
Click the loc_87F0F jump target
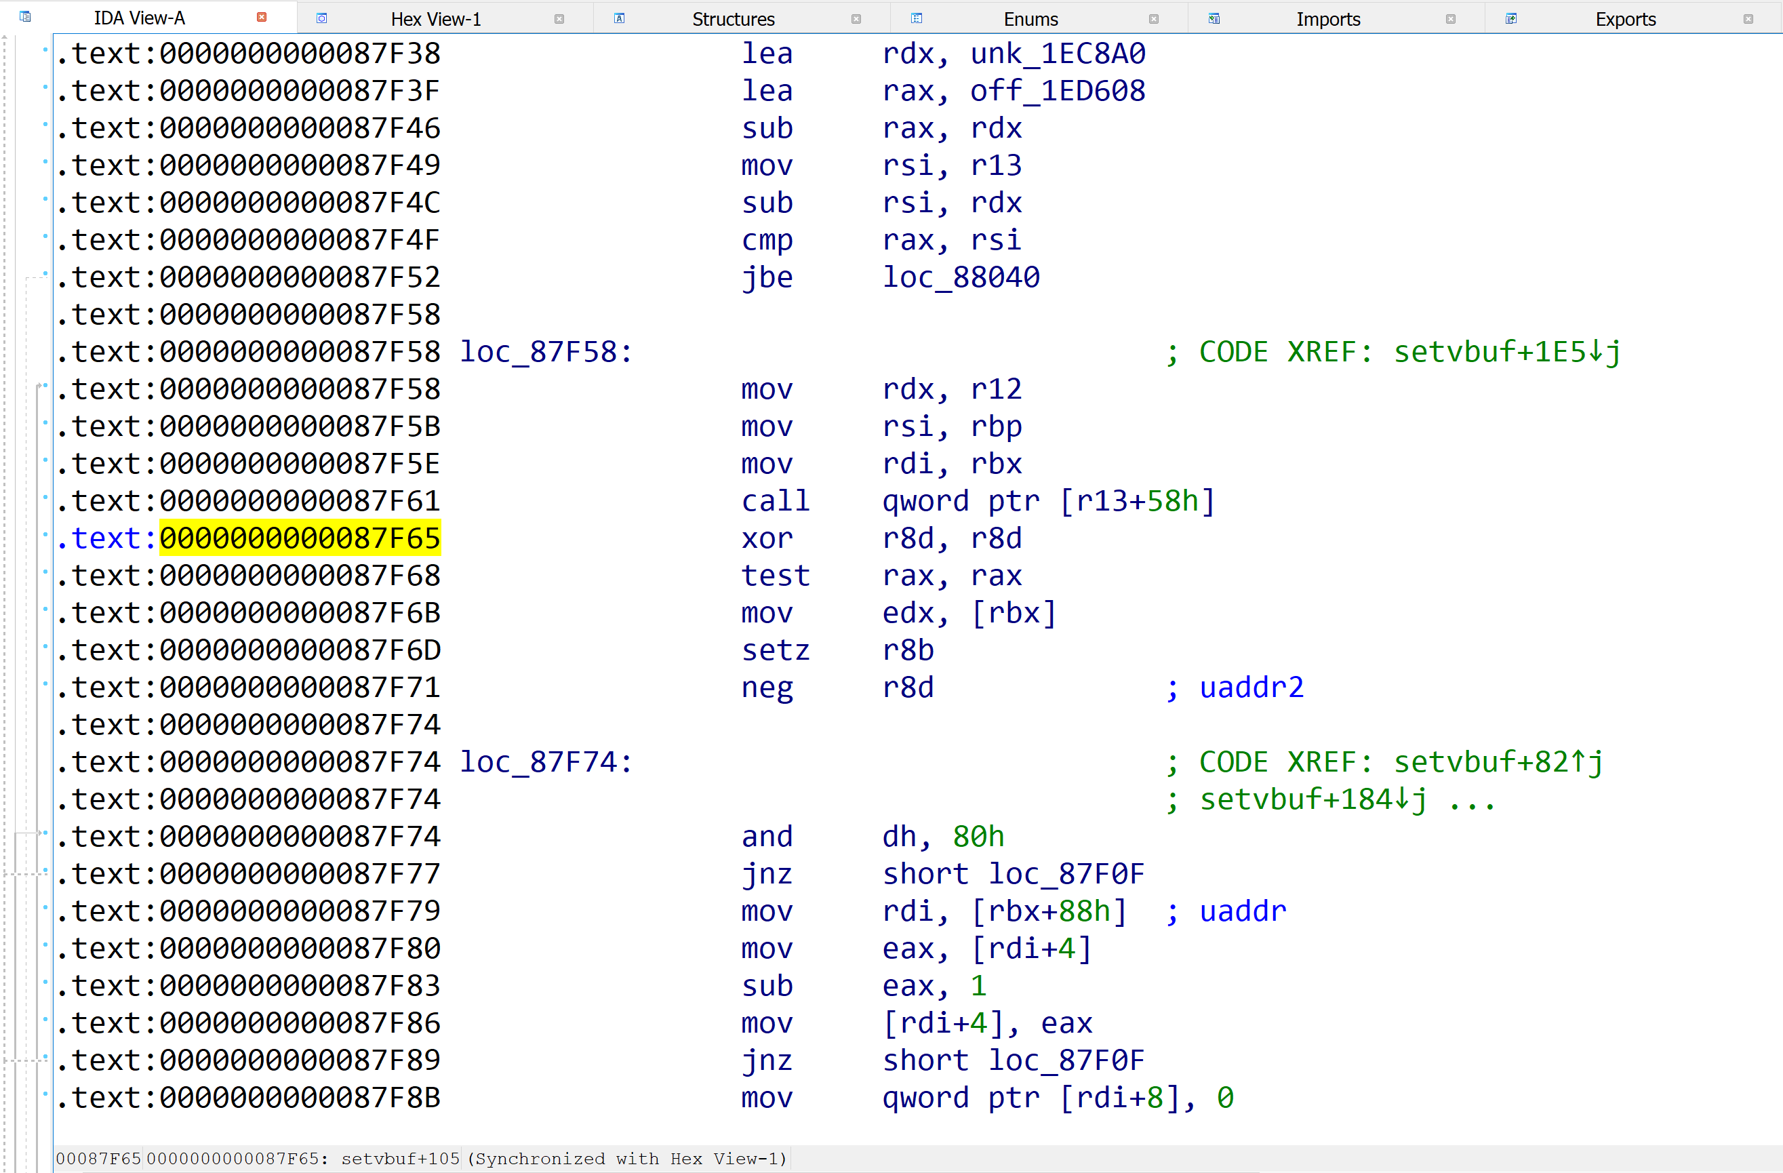[1067, 873]
